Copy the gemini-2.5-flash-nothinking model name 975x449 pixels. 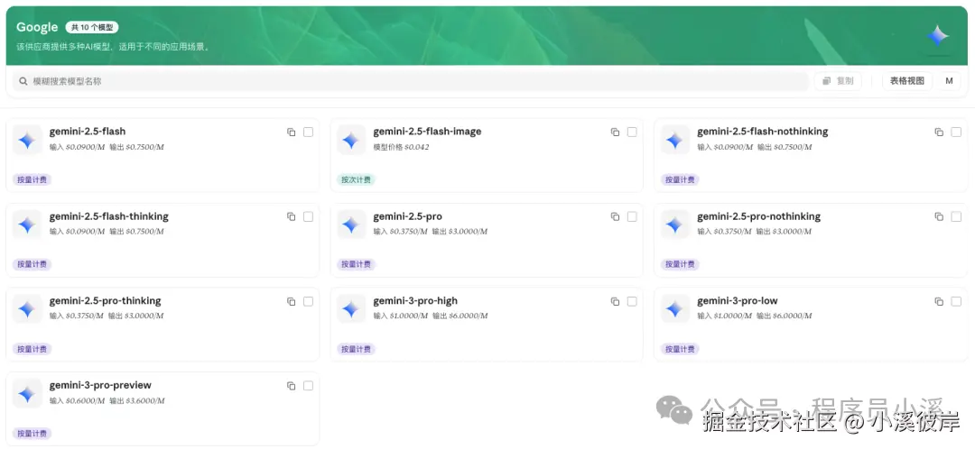[x=939, y=133]
